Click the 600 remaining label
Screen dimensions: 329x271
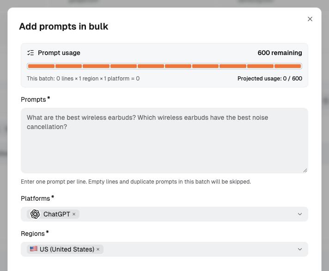click(280, 53)
